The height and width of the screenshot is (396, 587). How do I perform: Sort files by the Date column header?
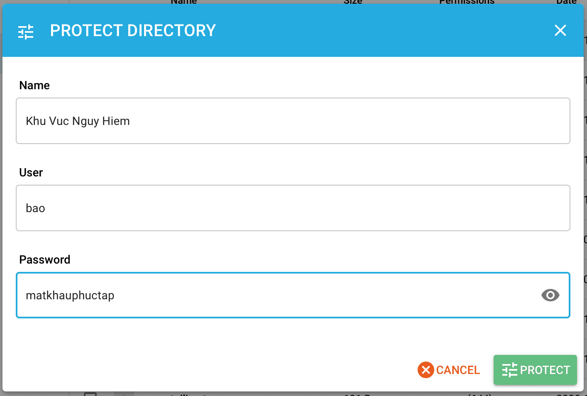pos(566,2)
